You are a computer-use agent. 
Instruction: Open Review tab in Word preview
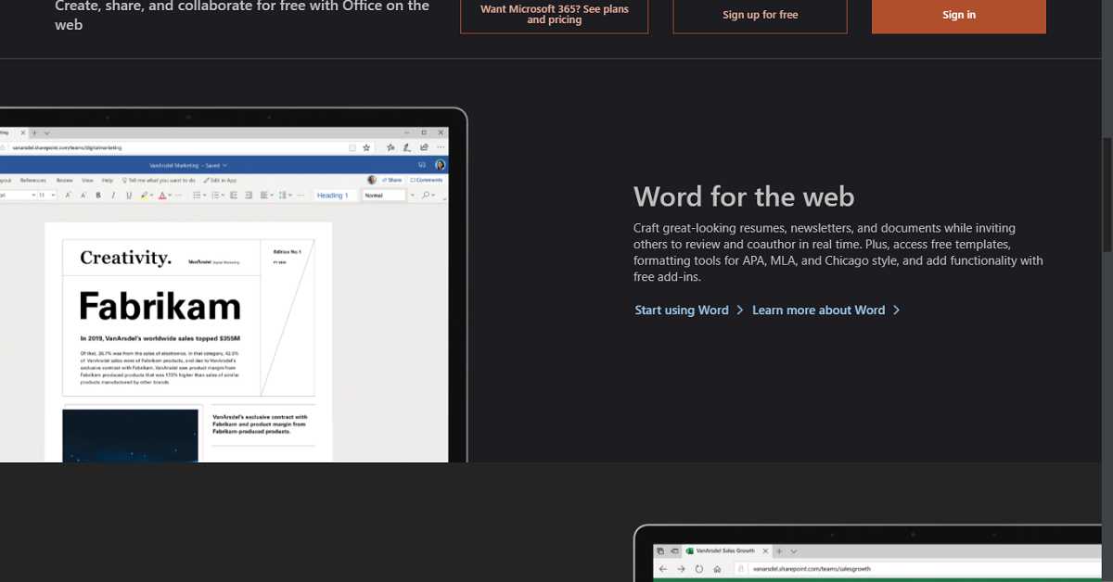pos(64,180)
